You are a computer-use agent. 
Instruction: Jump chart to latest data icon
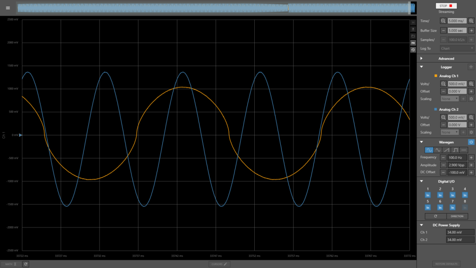413,22
